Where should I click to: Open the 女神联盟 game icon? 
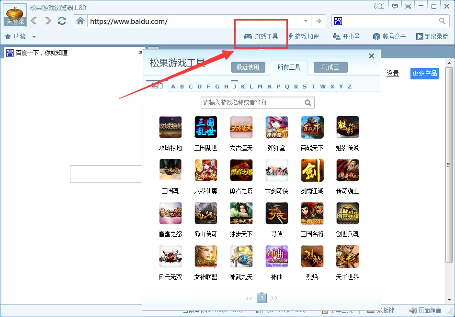click(206, 256)
